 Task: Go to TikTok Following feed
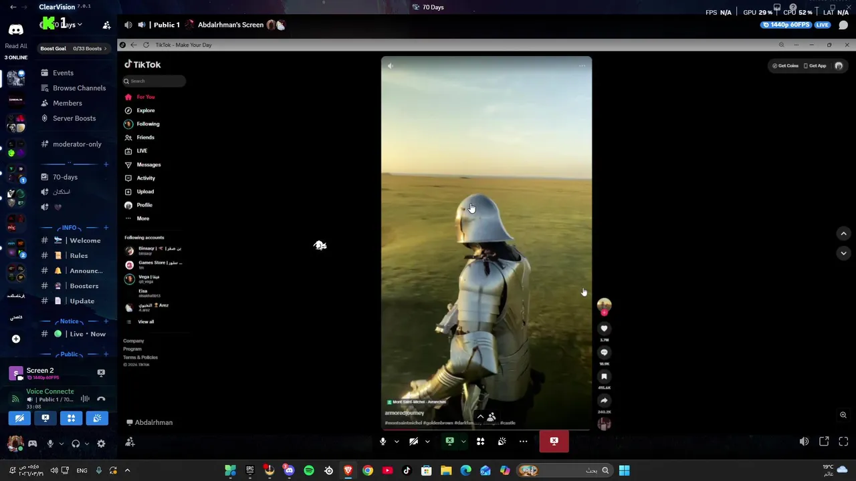pos(142,124)
